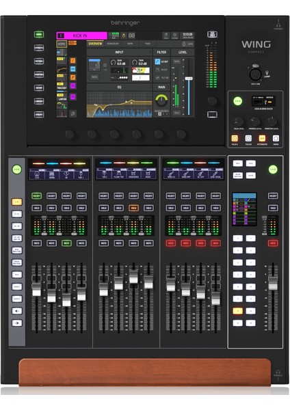Click the first rotary encoder below the screen
This screenshot has height=410, width=290.
pos(70,134)
